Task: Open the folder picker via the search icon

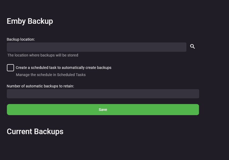Action: (x=192, y=46)
